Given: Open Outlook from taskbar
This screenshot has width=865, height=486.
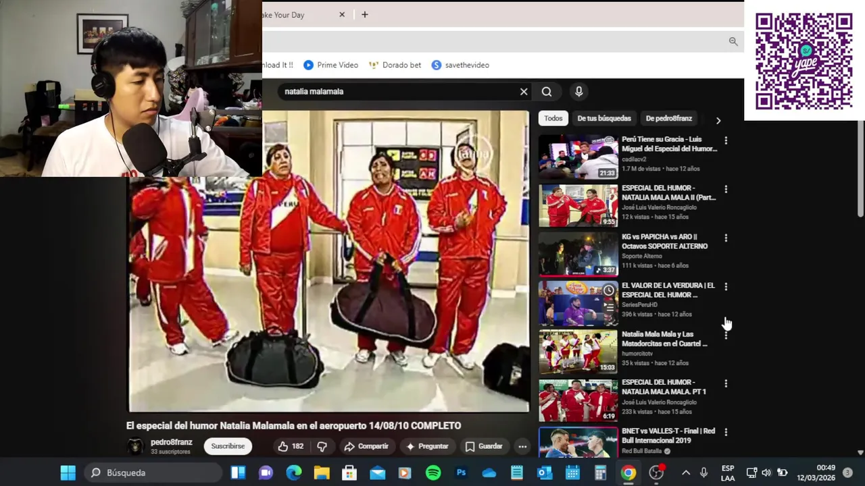Looking at the screenshot, I should click(x=545, y=473).
